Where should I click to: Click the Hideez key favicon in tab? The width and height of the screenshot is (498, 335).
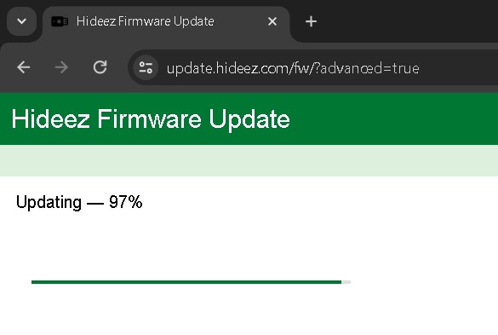coord(60,21)
